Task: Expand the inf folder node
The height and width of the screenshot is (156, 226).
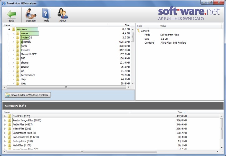Action: (x=13, y=71)
